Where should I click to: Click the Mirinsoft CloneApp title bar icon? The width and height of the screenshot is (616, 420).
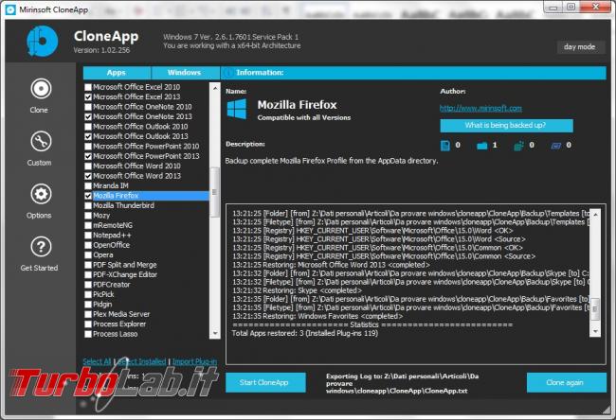pyautogui.click(x=10, y=9)
